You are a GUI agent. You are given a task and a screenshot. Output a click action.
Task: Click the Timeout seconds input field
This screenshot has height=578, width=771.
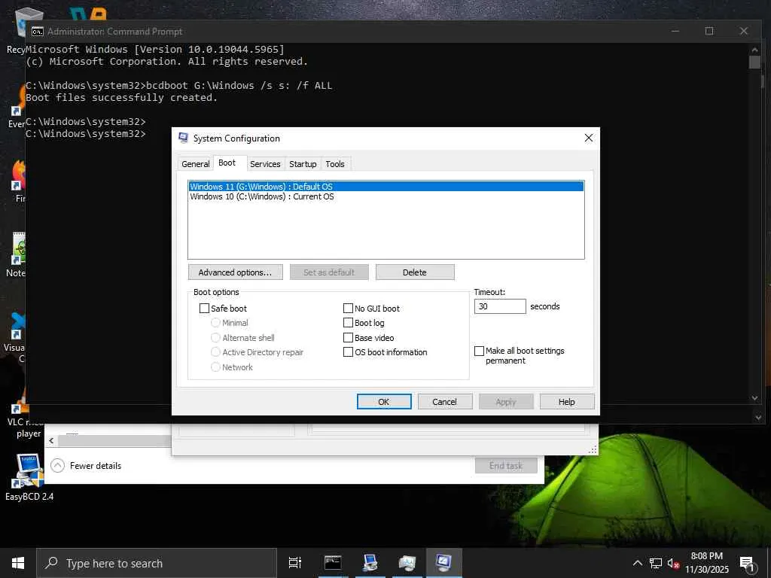click(500, 306)
